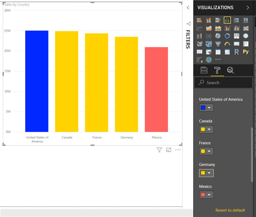Select the Area chart visual
Image resolution: width=256 pixels, height=217 pixels.
point(209,28)
